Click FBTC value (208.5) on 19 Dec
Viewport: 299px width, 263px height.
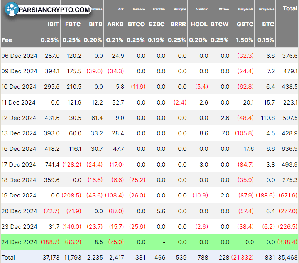click(x=71, y=196)
